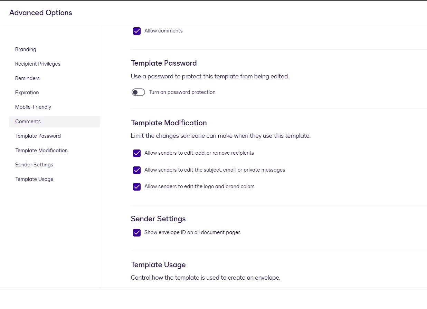Open Template Usage sidebar link
This screenshot has height=309, width=427.
[x=34, y=179]
